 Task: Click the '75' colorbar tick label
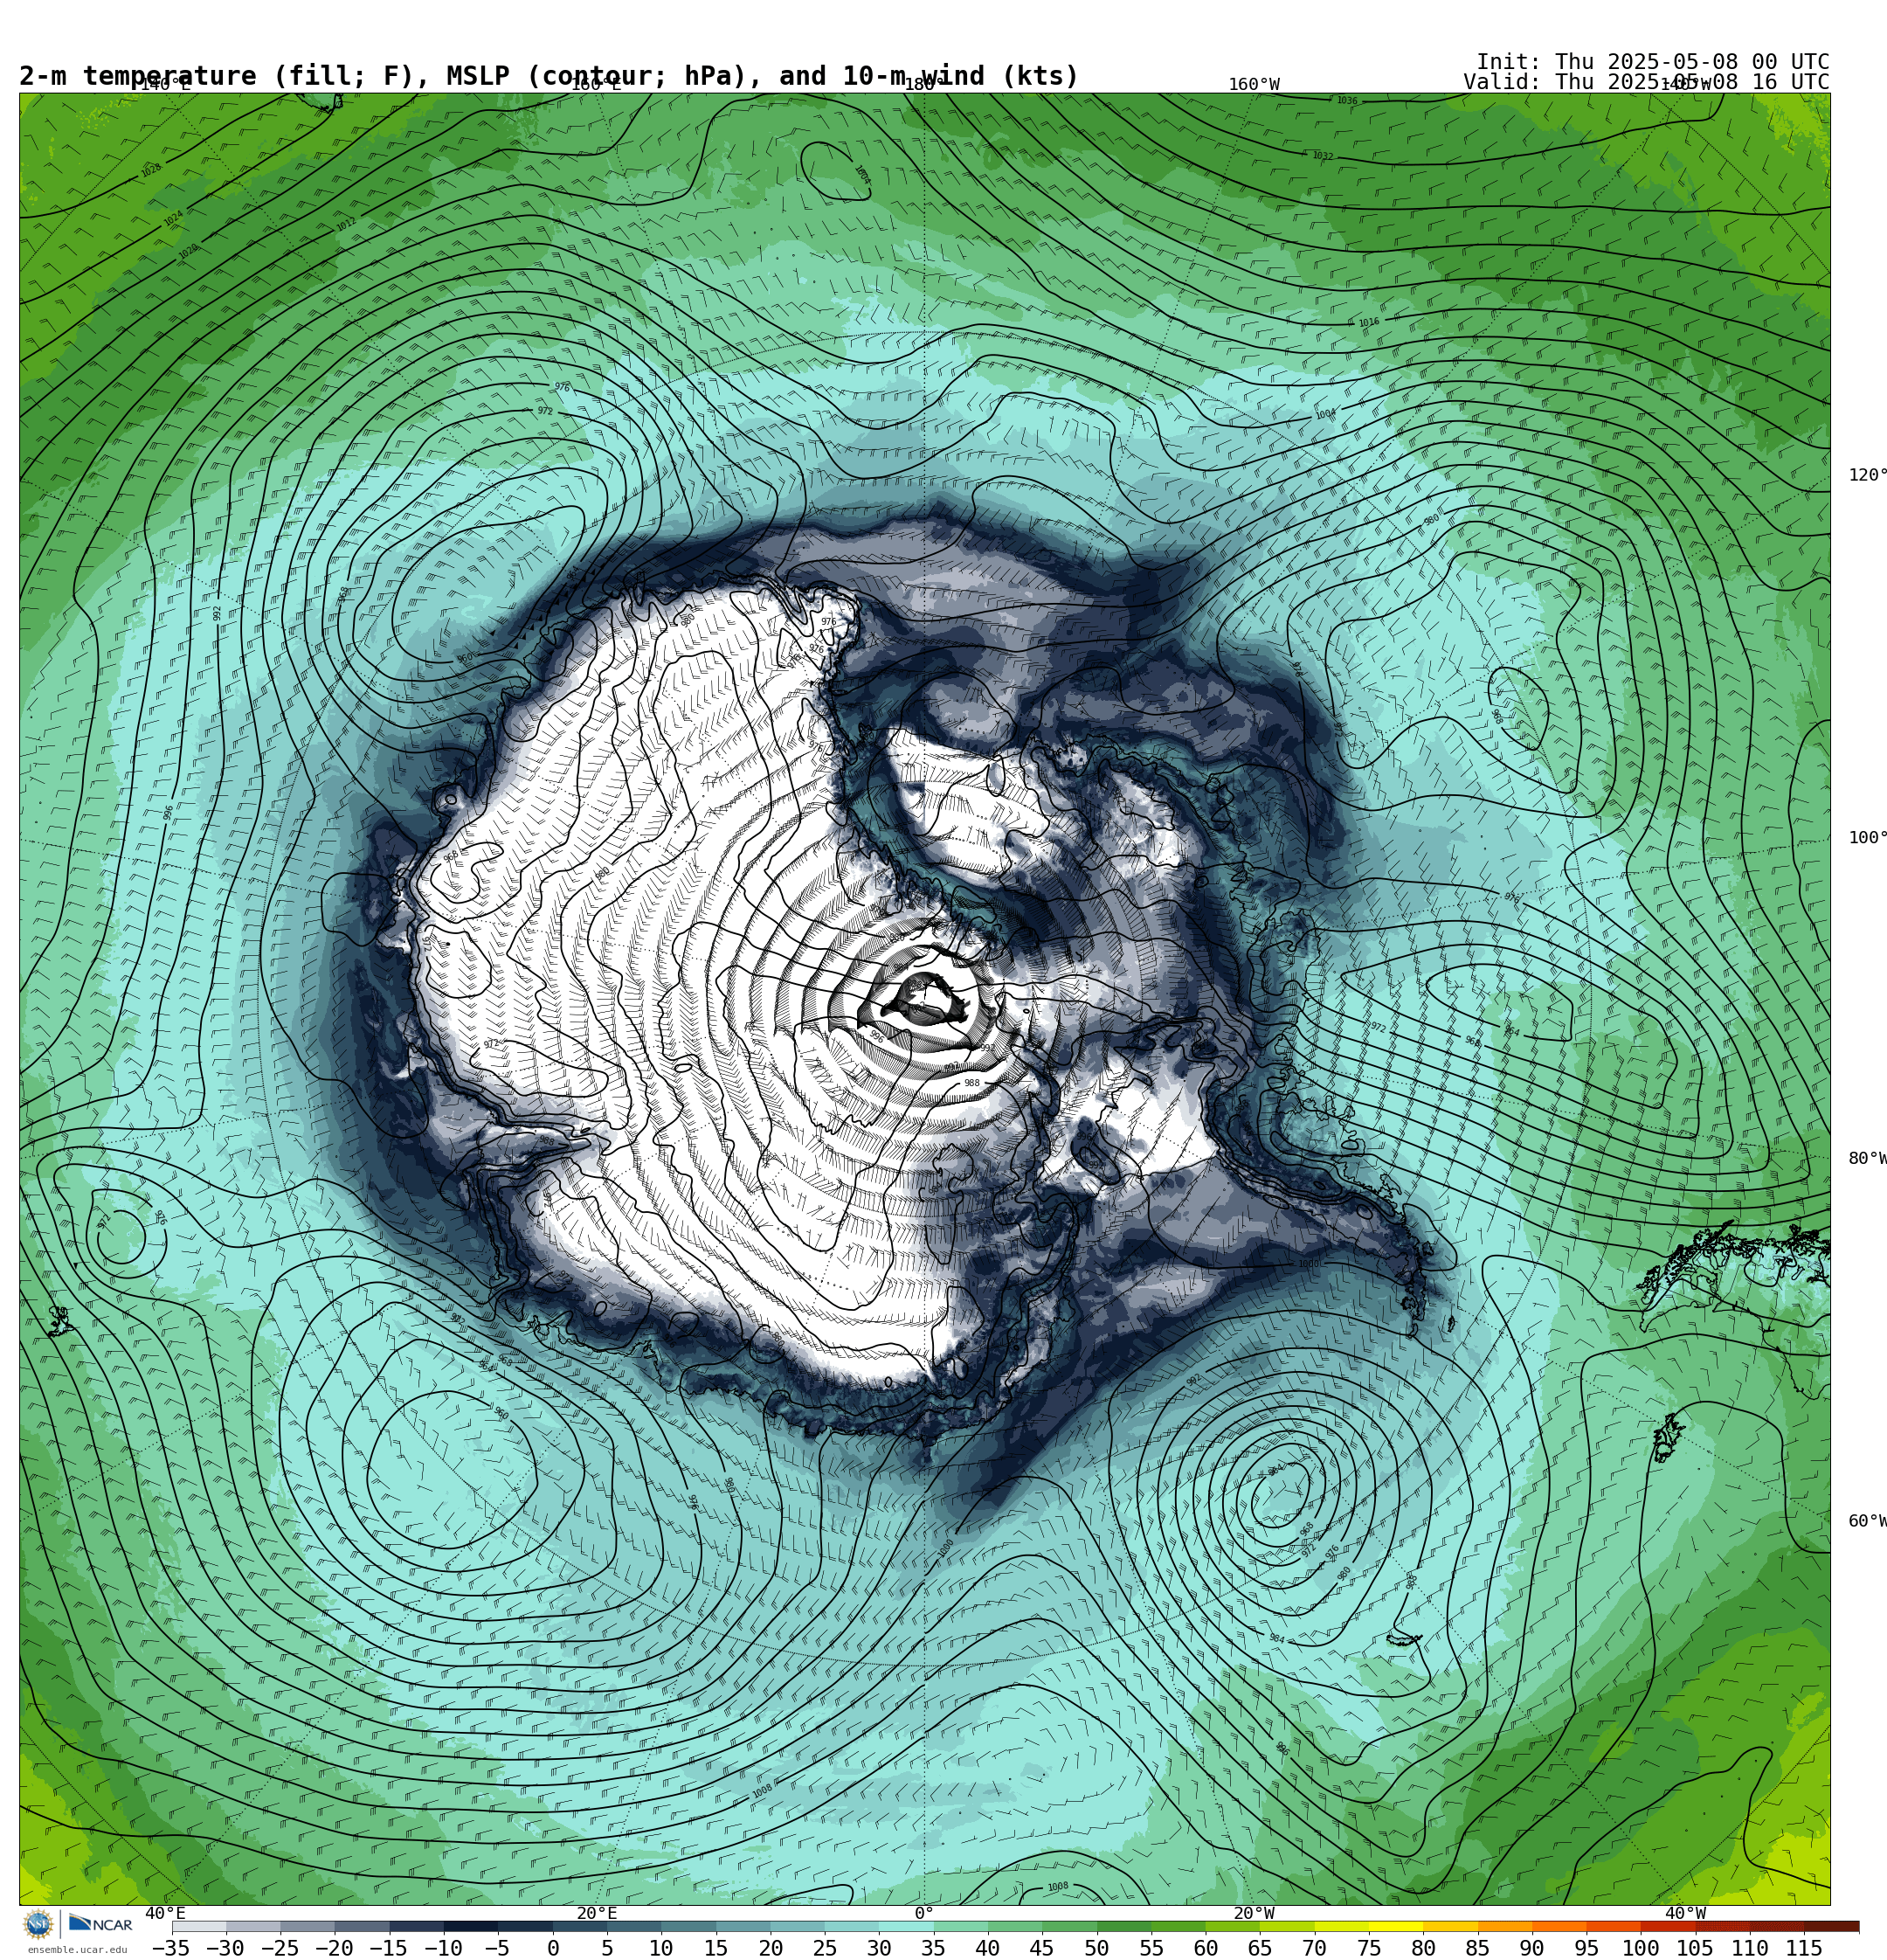point(1368,1948)
